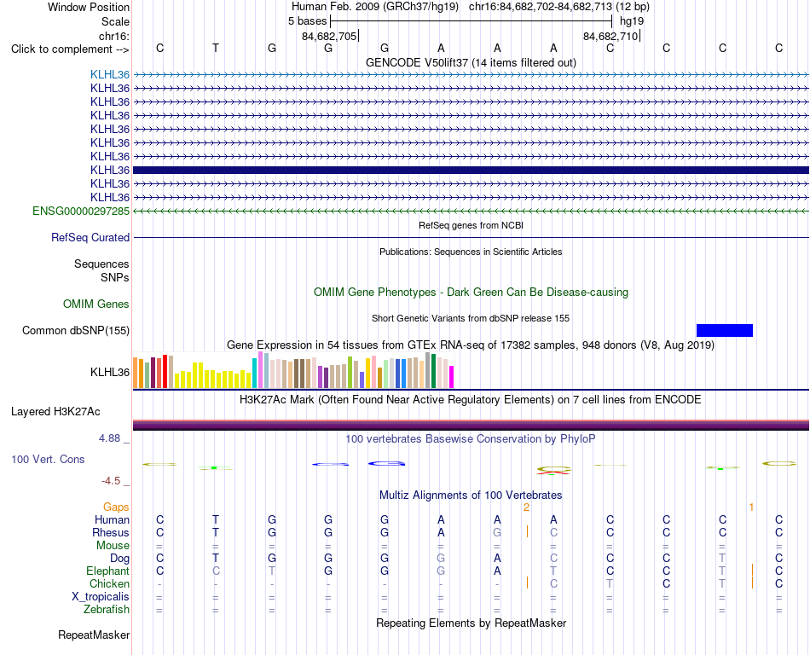Open the RepeatMasker track label
This screenshot has height=655, width=810.
point(94,635)
